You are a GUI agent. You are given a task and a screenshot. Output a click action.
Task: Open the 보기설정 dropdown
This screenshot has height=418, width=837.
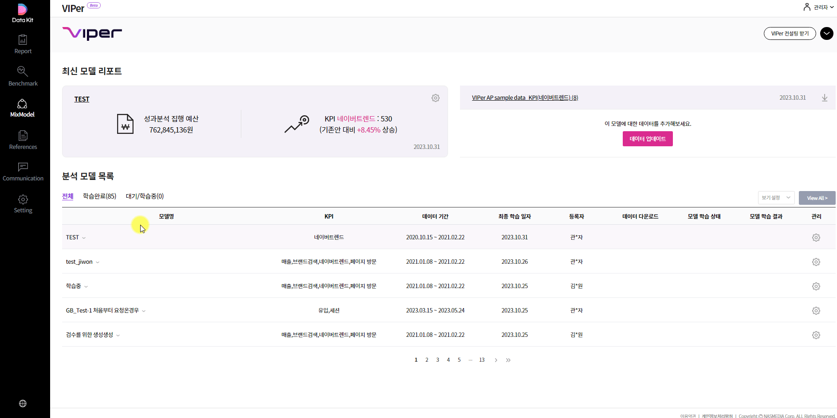[776, 198]
